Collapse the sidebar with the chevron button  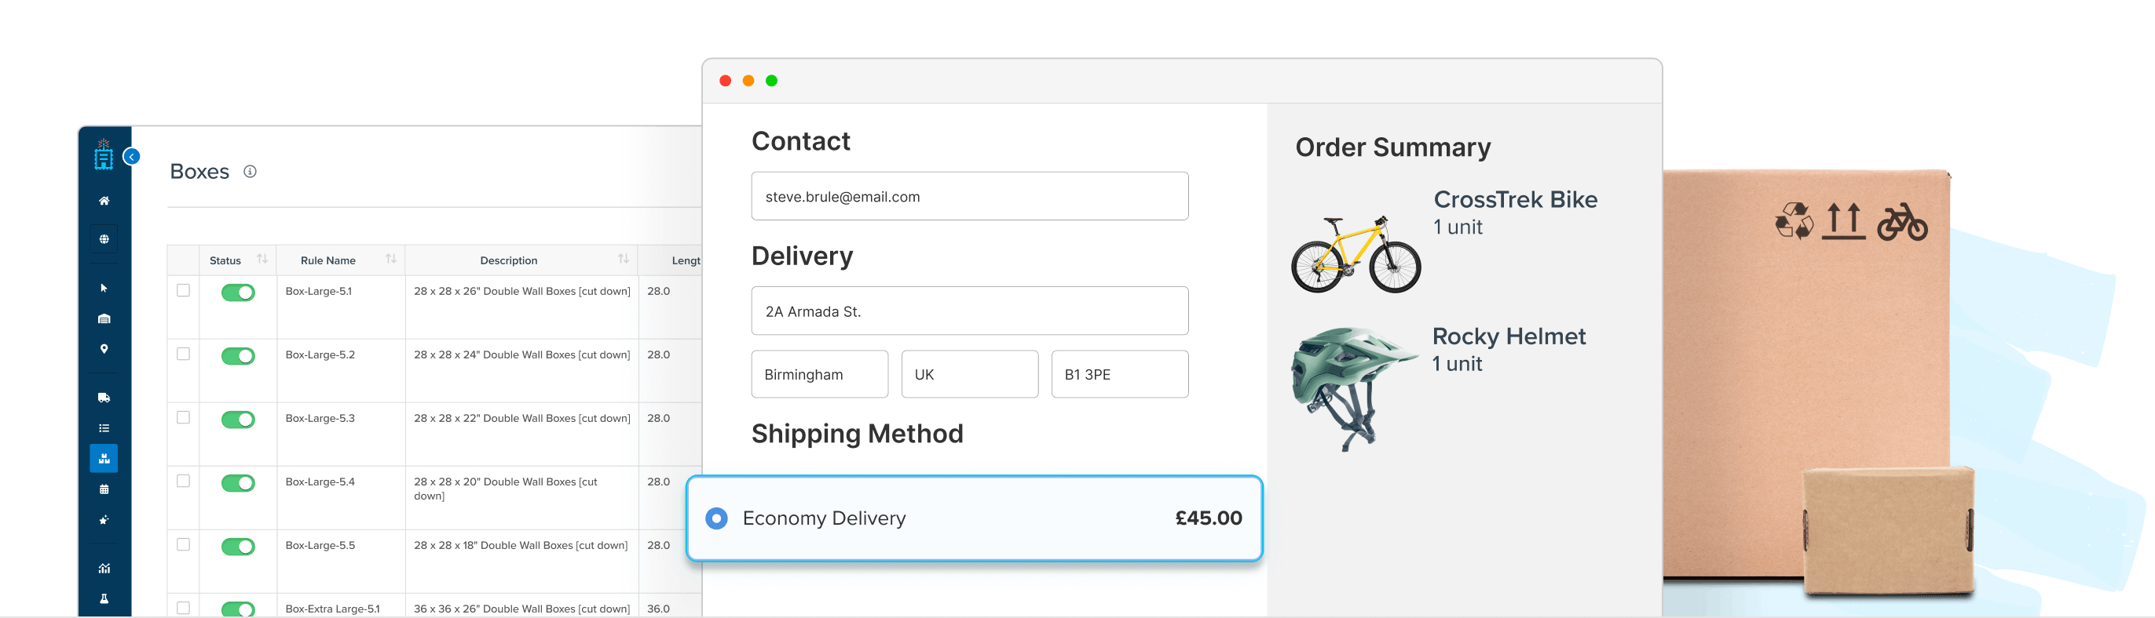point(131,156)
